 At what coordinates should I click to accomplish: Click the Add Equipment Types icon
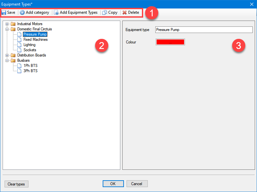click(x=56, y=12)
